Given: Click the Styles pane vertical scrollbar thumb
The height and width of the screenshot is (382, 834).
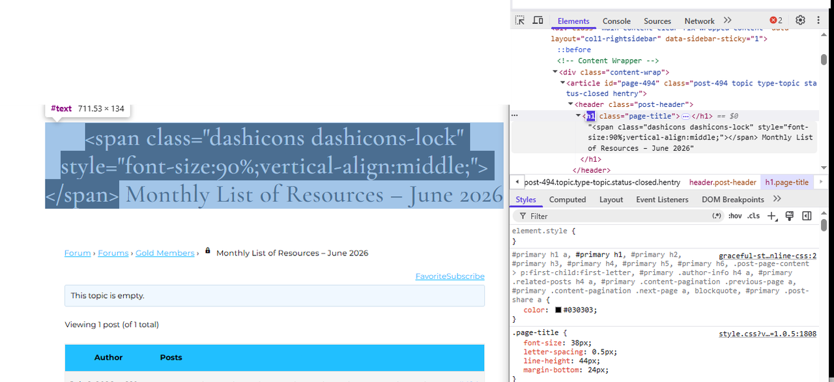Looking at the screenshot, I should tap(824, 225).
